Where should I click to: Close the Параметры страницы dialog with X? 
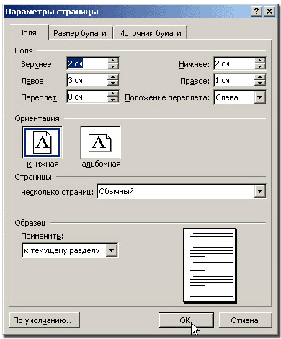click(269, 12)
